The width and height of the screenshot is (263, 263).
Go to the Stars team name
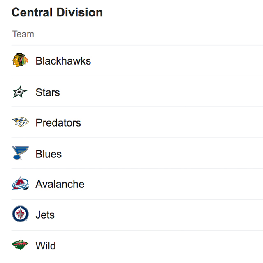point(48,92)
